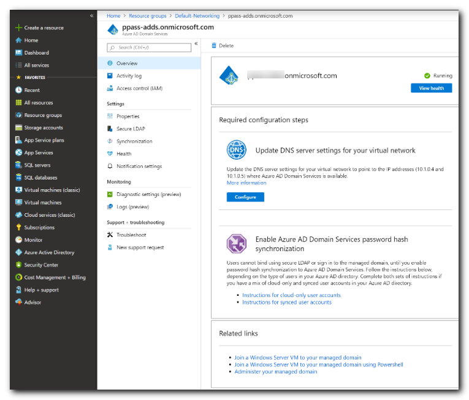Click the Default-Networking breadcrumb
Viewport: 469px width, 400px height.
(x=197, y=16)
